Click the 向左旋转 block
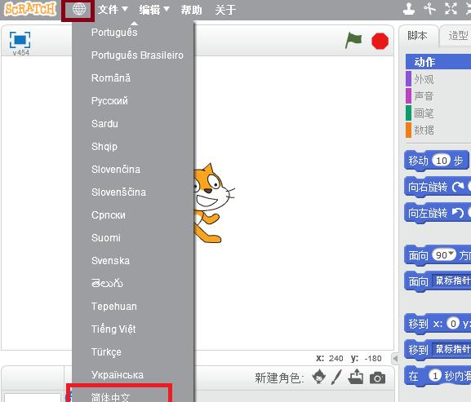Viewport: 471px width, 402px height. [427, 213]
